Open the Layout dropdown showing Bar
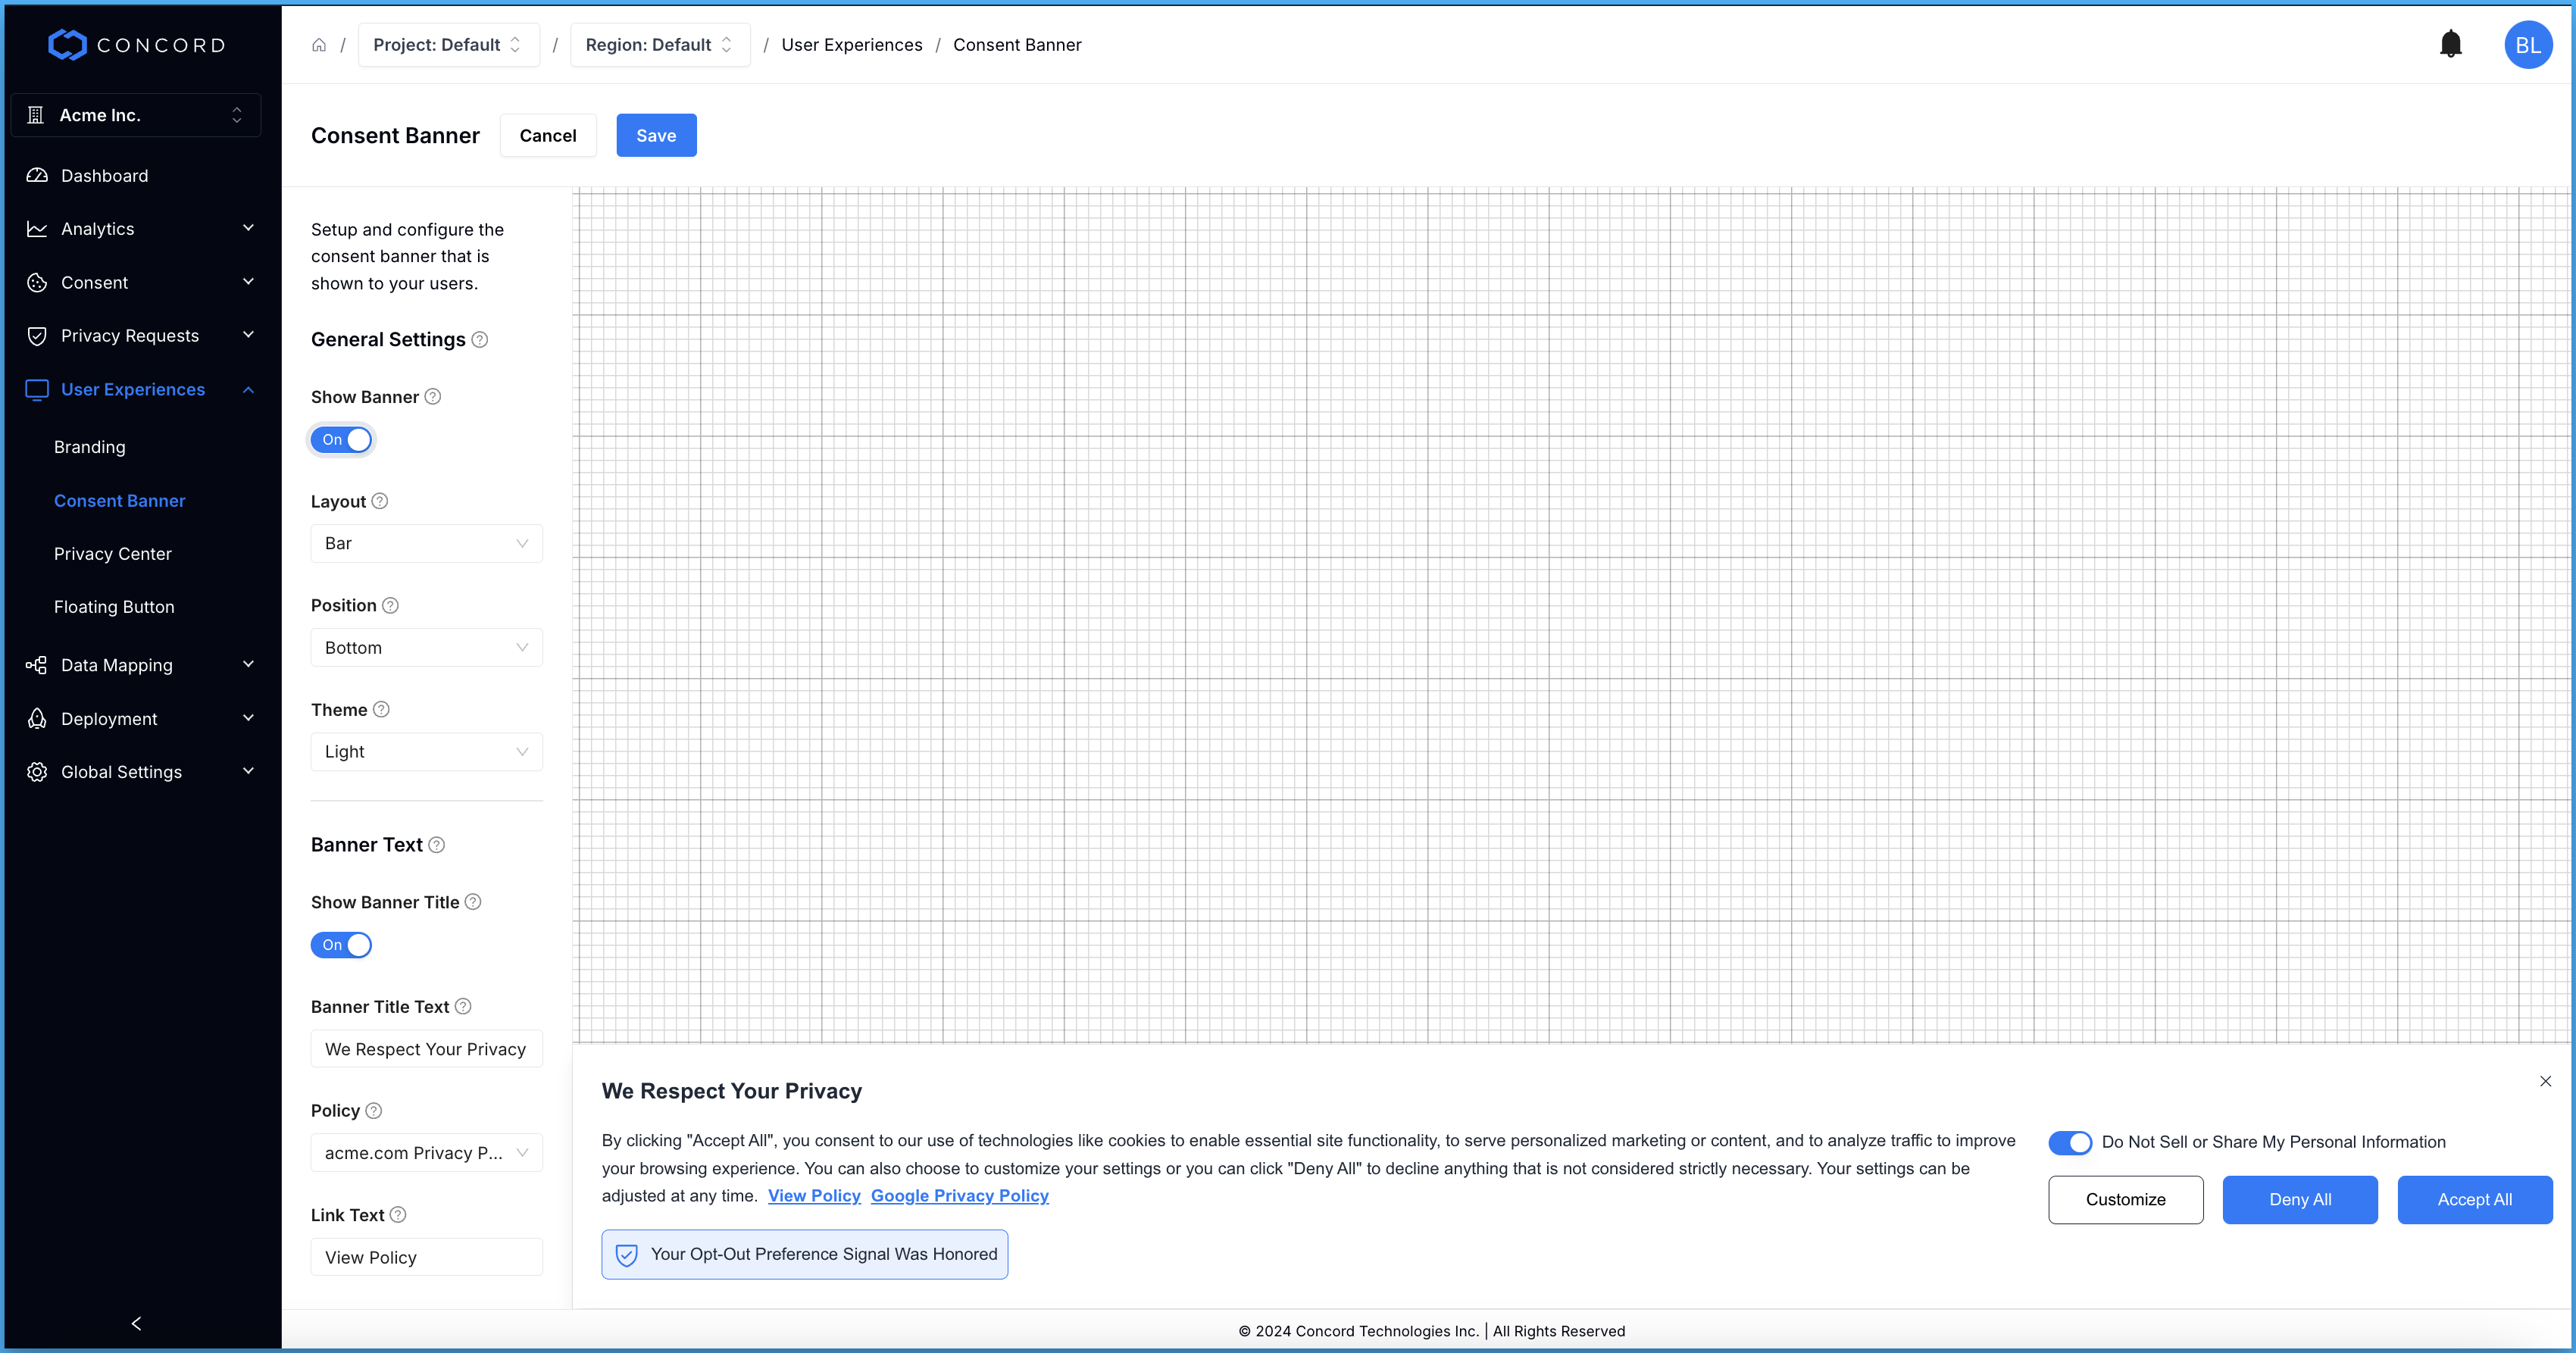This screenshot has height=1353, width=2576. [427, 543]
